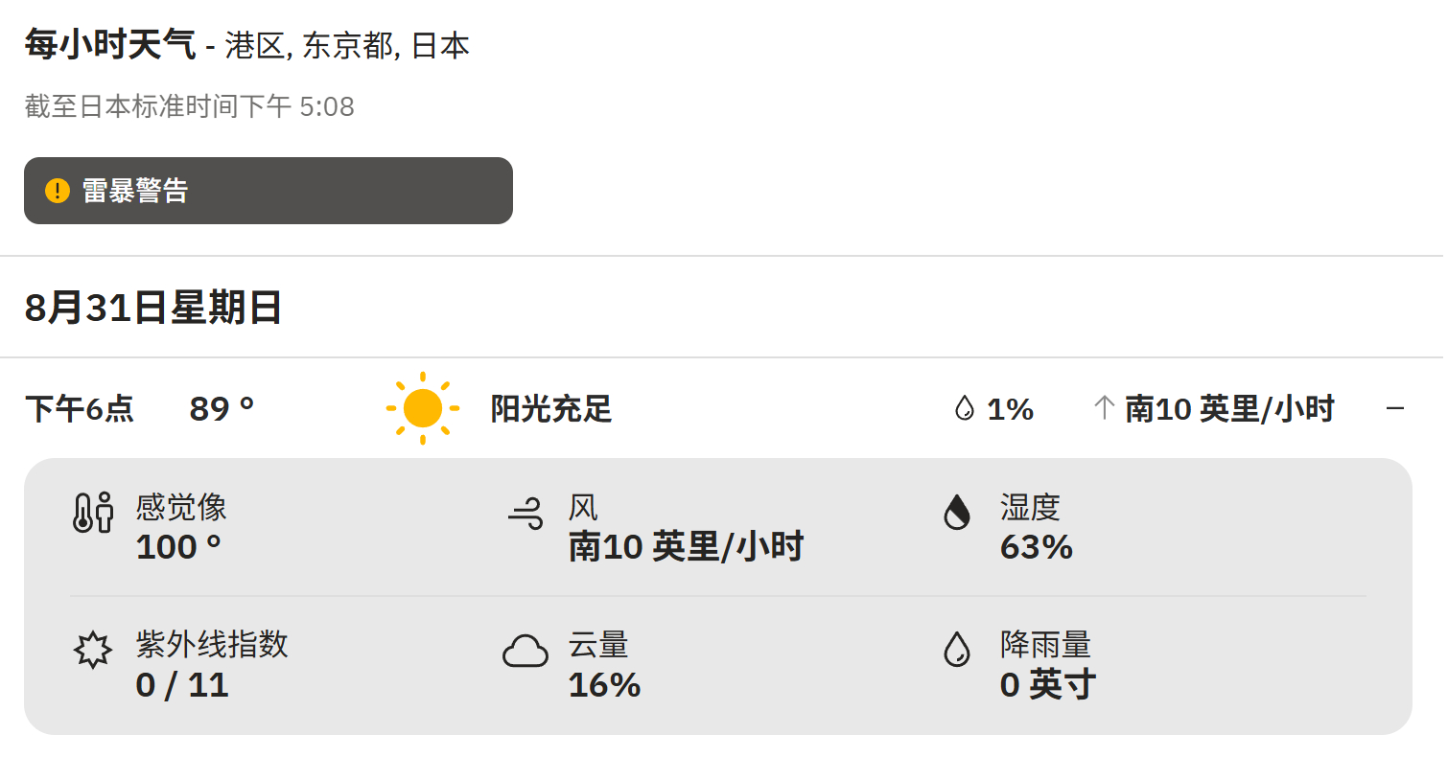Click the yellow exclamation warning icon
The width and height of the screenshot is (1448, 757).
(58, 191)
